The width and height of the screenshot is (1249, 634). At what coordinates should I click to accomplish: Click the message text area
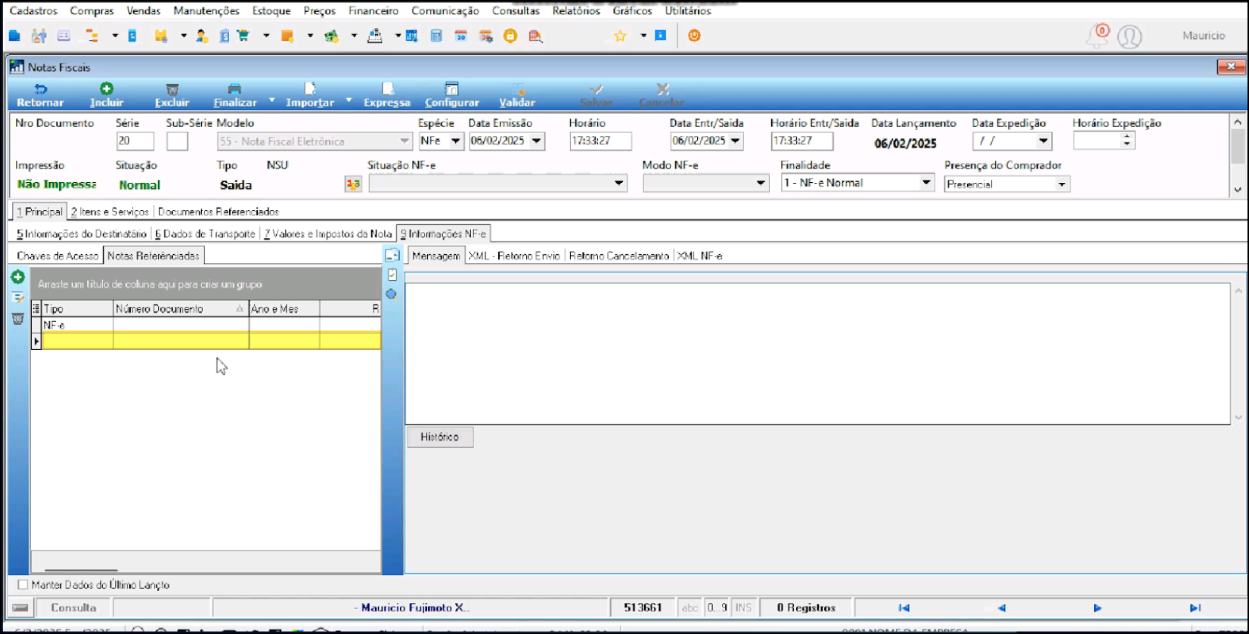[x=818, y=353]
